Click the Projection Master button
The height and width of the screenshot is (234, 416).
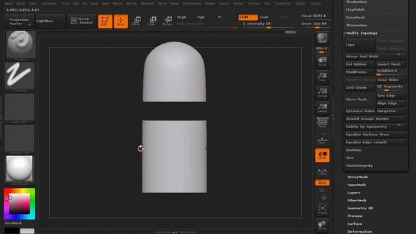click(19, 21)
